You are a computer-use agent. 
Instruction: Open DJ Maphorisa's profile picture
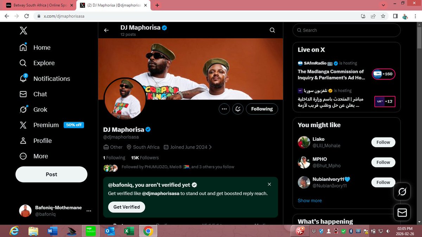point(124,99)
